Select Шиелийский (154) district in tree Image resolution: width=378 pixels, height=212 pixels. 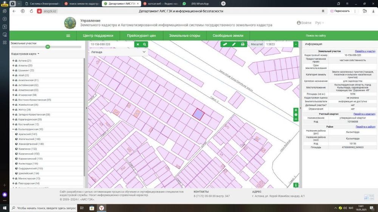coord(29,173)
